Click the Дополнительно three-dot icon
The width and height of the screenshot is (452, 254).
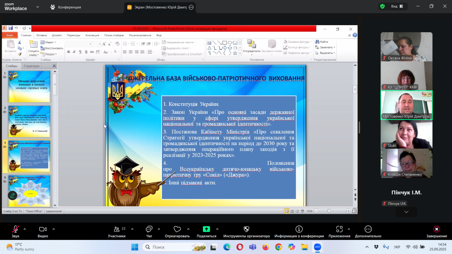(x=368, y=229)
